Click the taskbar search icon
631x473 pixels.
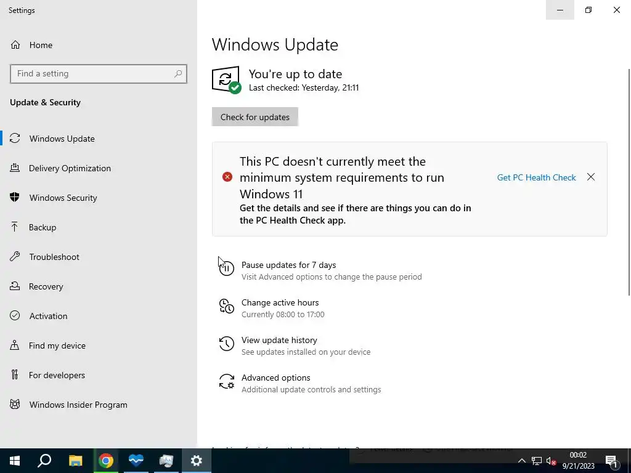[x=44, y=461]
